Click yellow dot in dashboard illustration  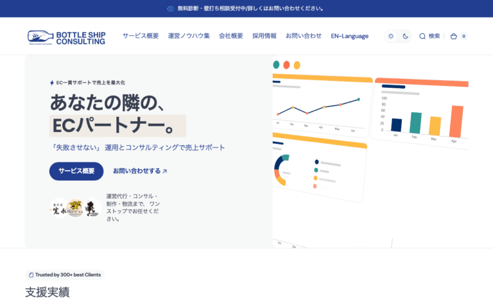pos(297,65)
